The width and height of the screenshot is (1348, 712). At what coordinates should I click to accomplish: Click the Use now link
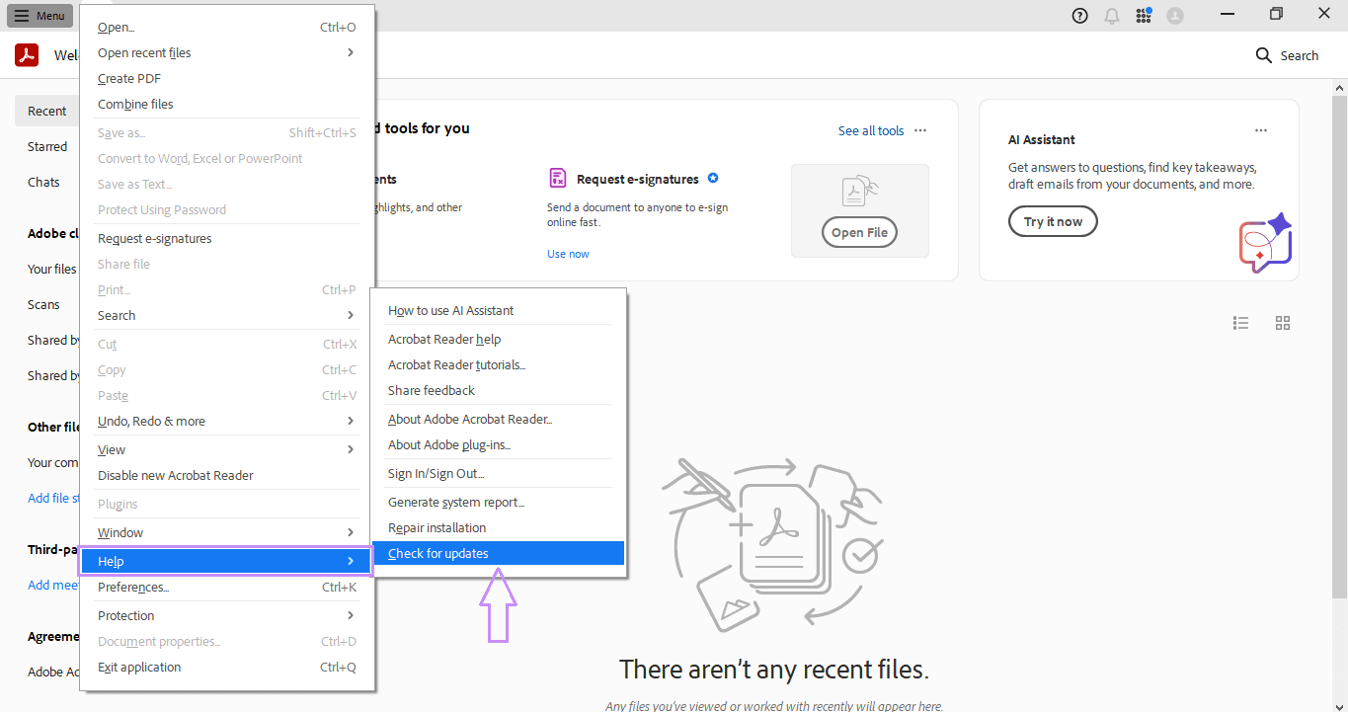click(x=568, y=253)
